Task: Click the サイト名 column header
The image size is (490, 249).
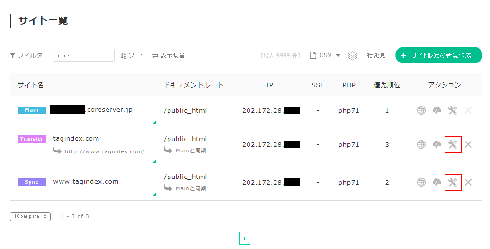Action: [x=31, y=85]
